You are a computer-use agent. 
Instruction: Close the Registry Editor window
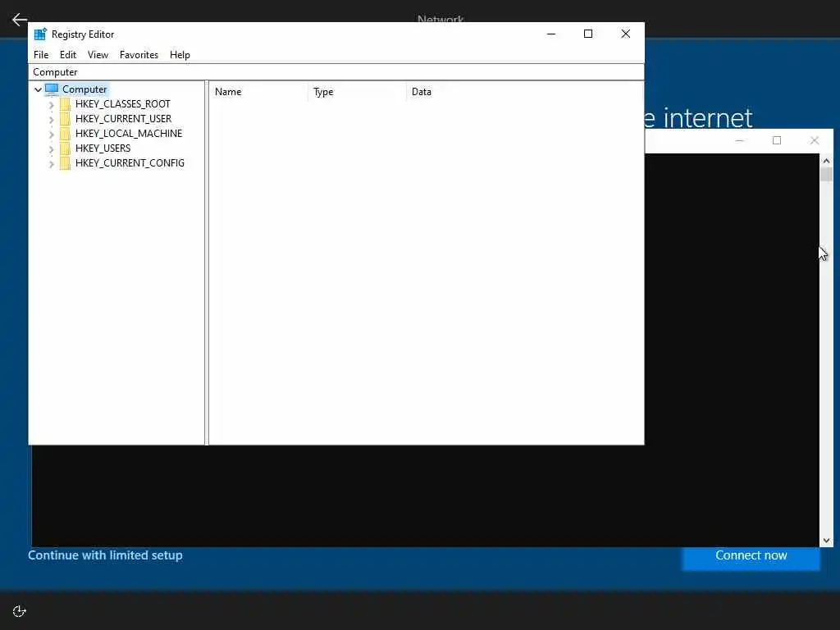626,34
